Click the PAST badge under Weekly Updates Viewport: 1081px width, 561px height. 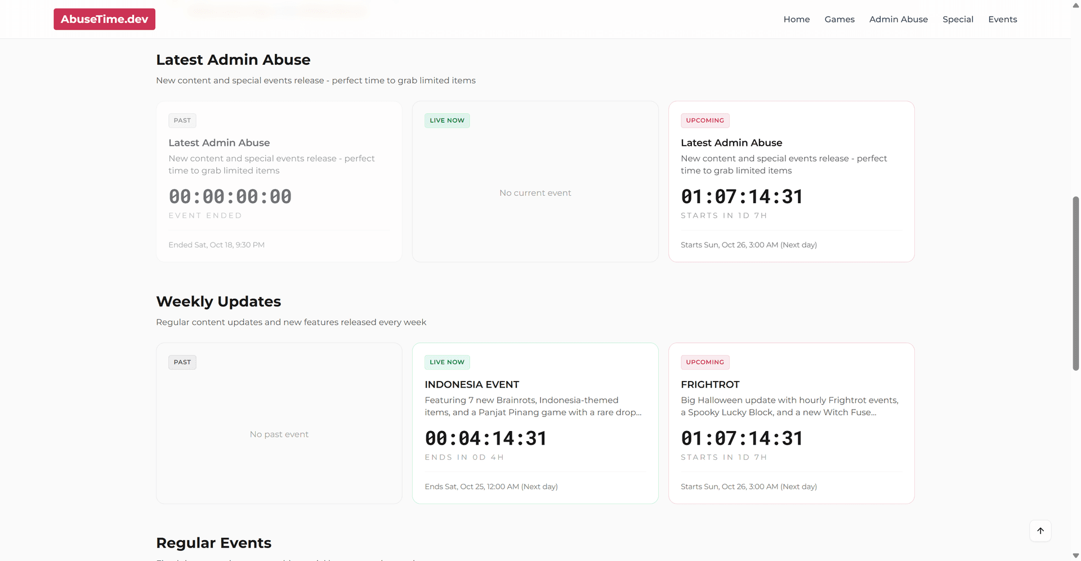pos(182,362)
